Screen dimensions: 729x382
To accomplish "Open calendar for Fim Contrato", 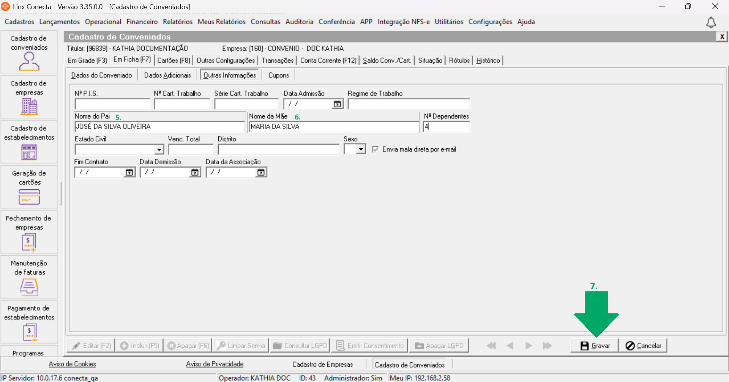I will coord(129,172).
